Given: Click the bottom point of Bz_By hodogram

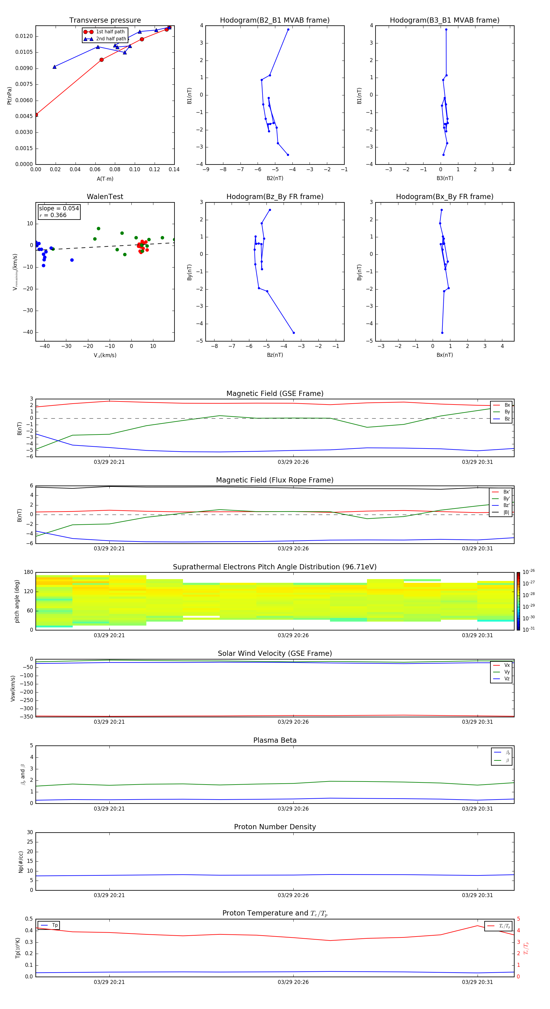Looking at the screenshot, I should pos(294,333).
